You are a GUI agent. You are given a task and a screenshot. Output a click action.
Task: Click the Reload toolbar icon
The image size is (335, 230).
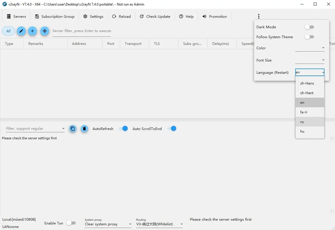click(114, 17)
